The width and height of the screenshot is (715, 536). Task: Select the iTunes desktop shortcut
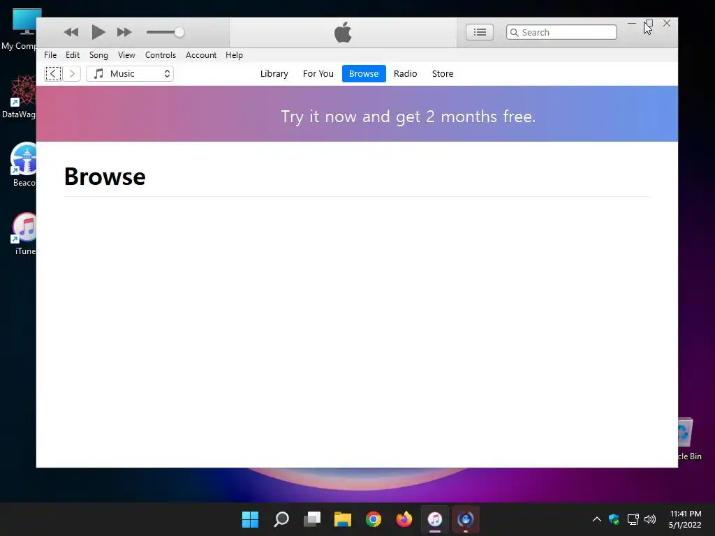(24, 233)
